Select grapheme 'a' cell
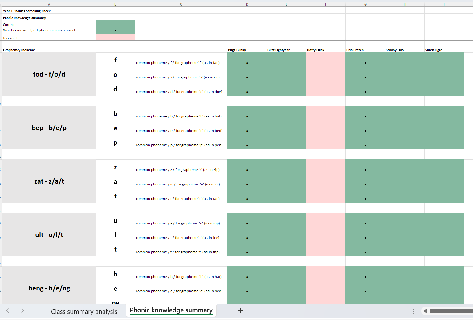 (x=115, y=181)
